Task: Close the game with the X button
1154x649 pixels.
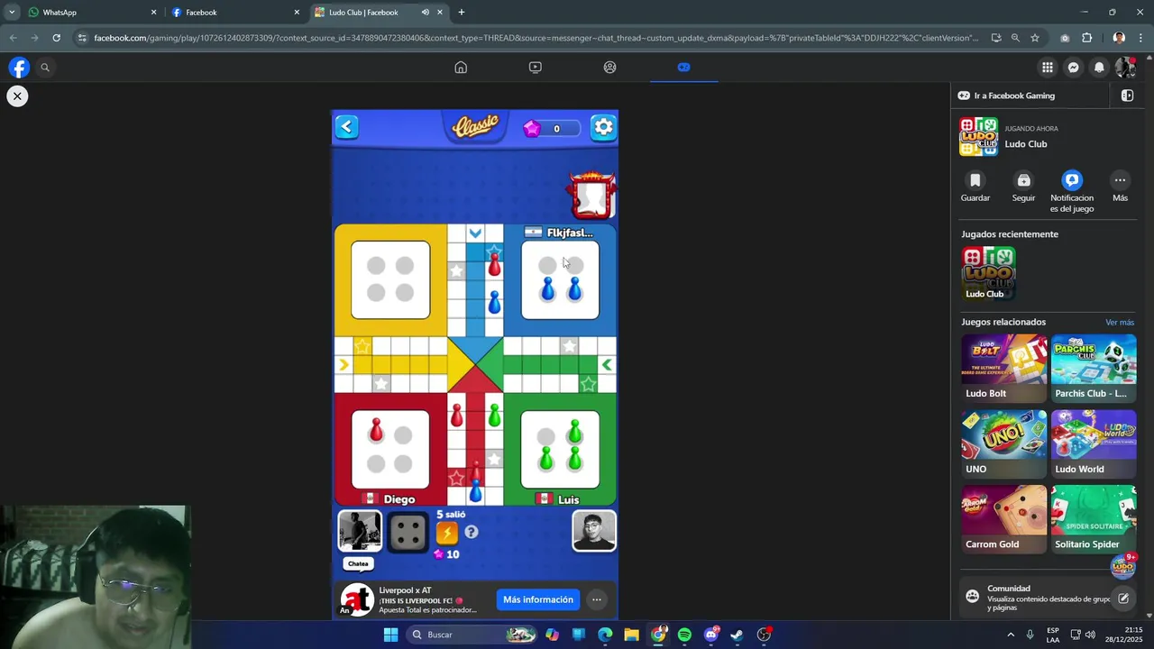Action: [x=17, y=96]
